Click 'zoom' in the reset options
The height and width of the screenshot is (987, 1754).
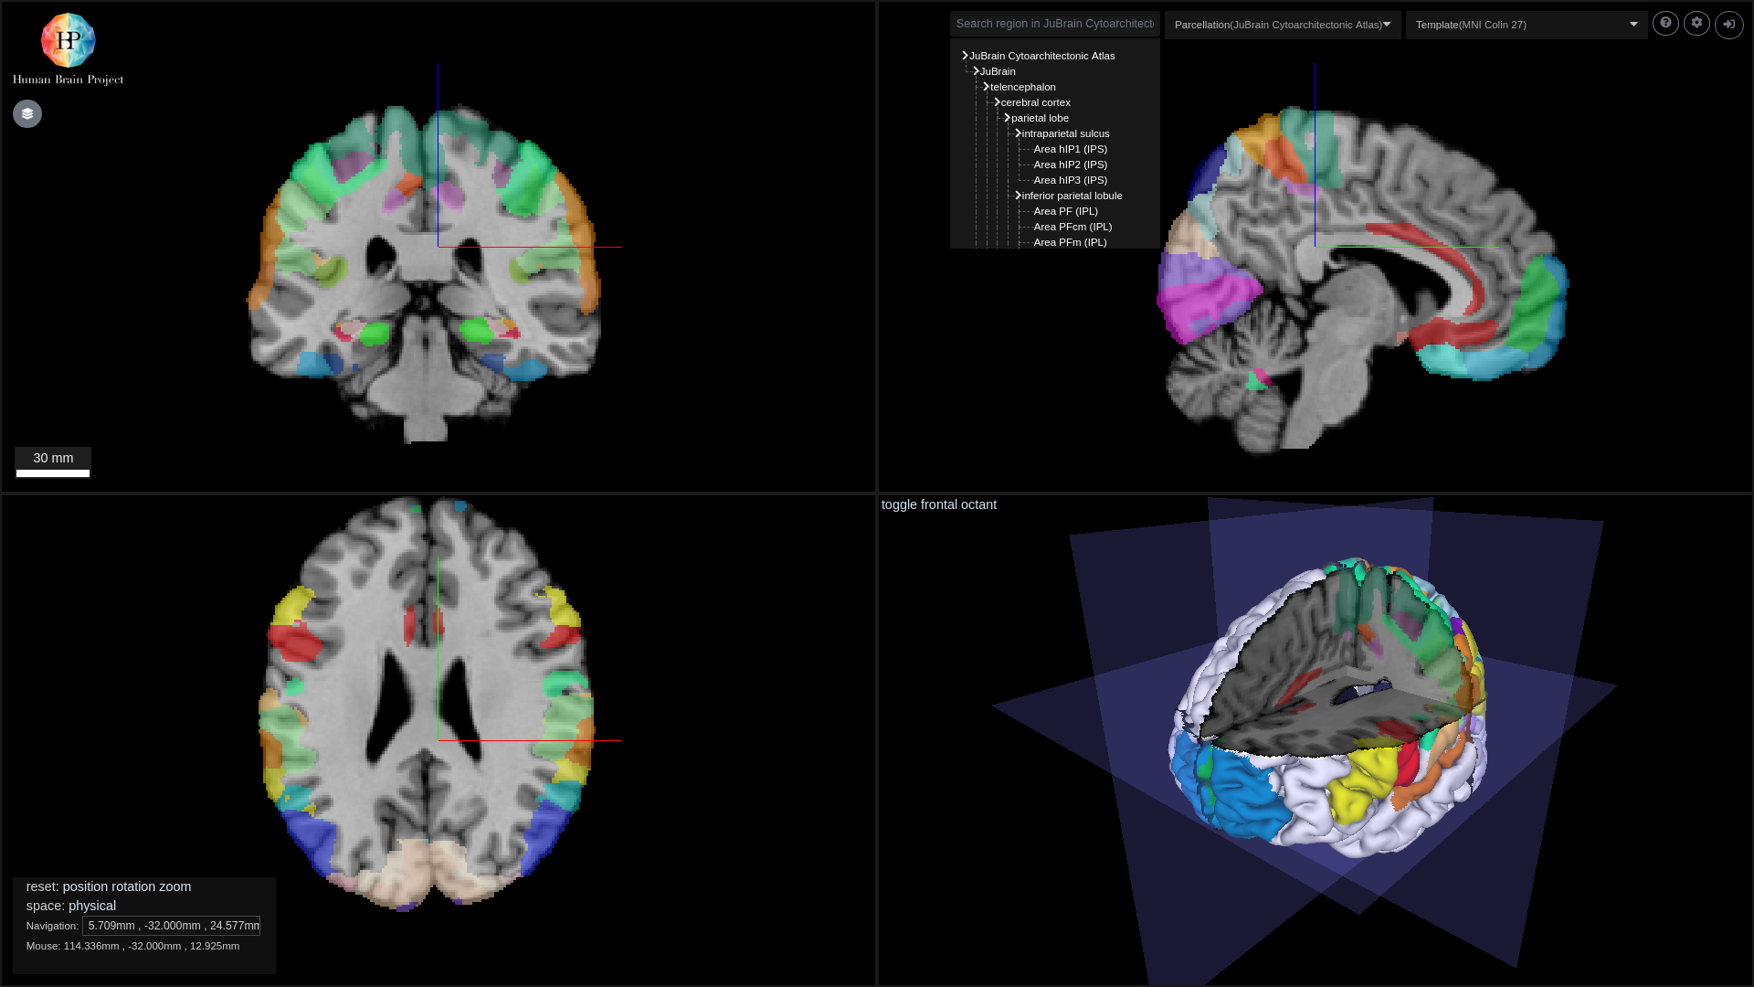coord(174,886)
